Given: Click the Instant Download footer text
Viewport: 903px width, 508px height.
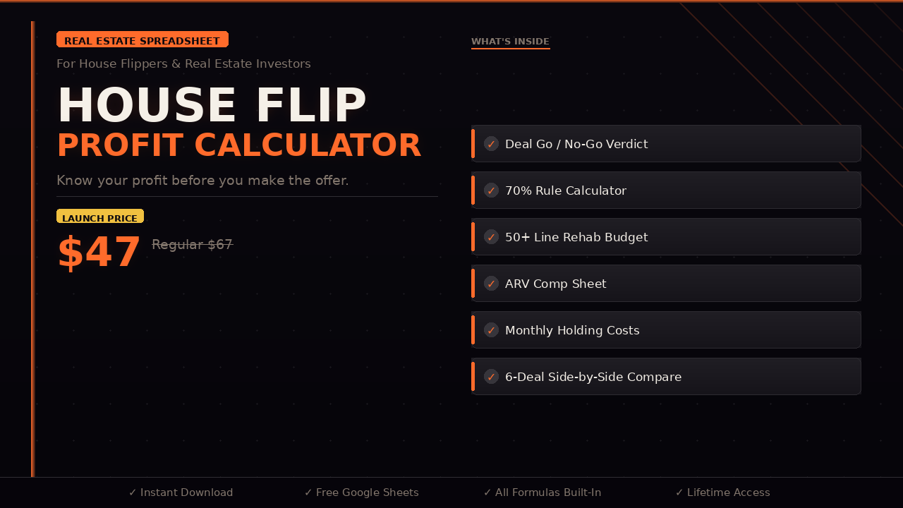Looking at the screenshot, I should point(181,492).
